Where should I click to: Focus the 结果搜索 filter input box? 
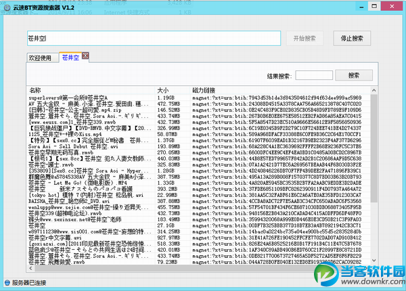314,75
